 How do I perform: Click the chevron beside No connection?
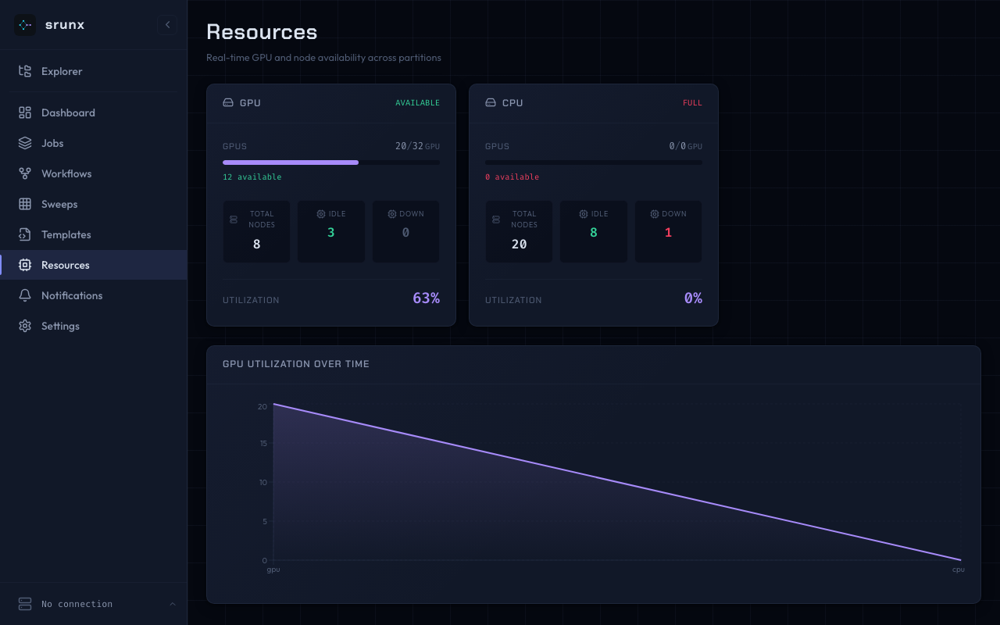173,604
